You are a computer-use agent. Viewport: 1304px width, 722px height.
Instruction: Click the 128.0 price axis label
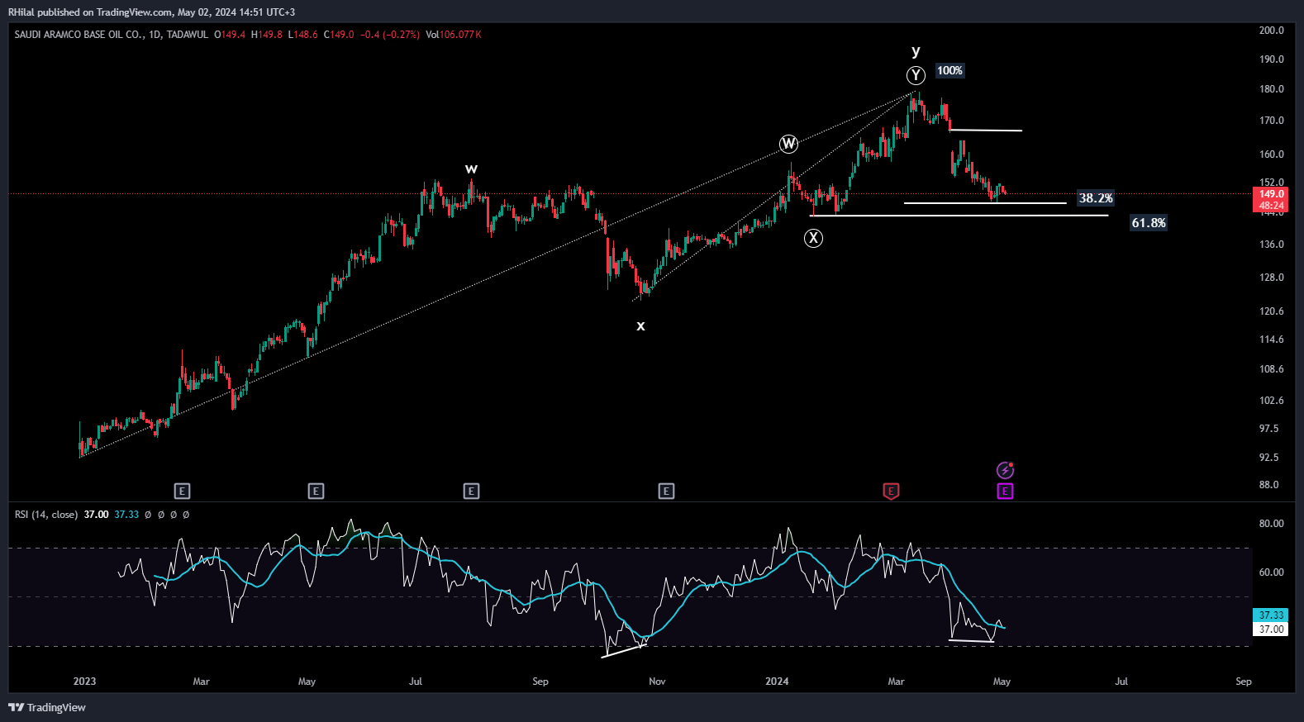coord(1272,278)
